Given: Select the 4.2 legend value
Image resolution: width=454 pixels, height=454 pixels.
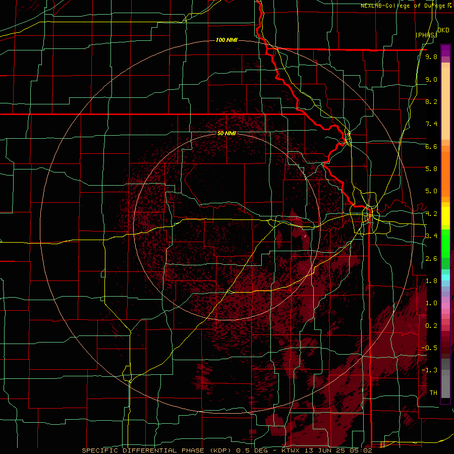Looking at the screenshot, I should [x=431, y=214].
